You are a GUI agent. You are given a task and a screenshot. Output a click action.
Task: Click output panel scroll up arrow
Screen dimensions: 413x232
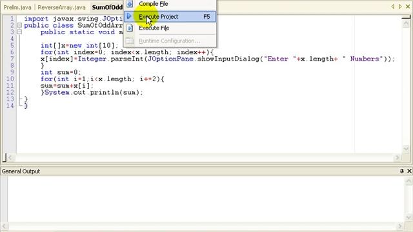pyautogui.click(x=408, y=180)
